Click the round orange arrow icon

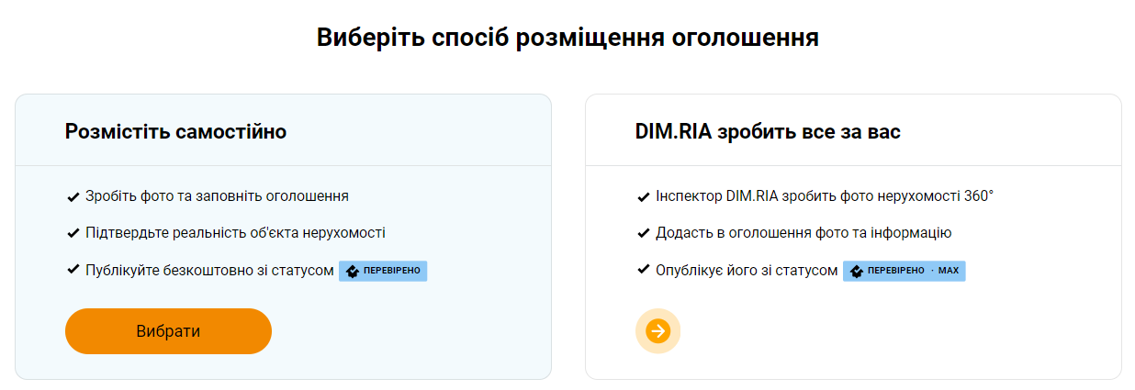657,330
